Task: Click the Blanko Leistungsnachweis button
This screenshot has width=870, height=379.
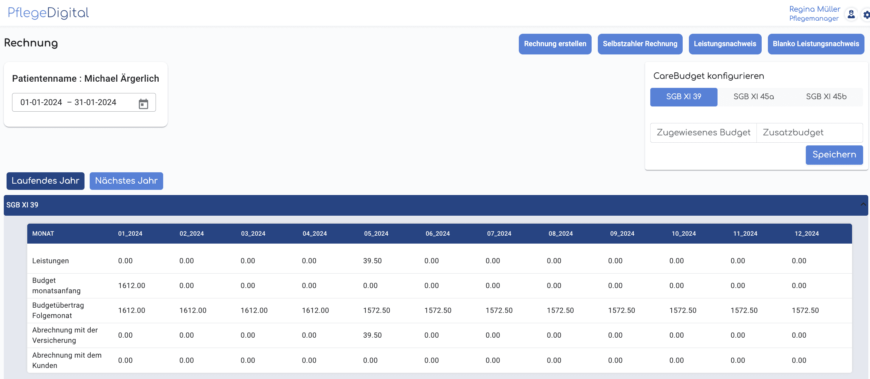Action: [x=816, y=44]
